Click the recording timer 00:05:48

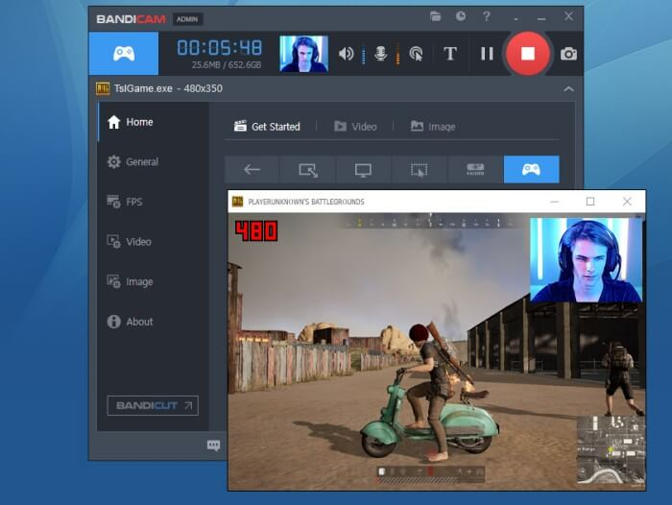(220, 48)
